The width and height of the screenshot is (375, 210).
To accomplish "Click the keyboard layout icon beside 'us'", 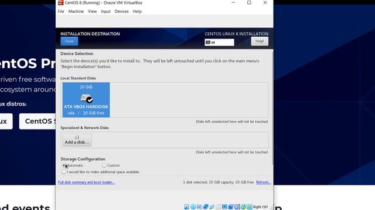I will [208, 43].
